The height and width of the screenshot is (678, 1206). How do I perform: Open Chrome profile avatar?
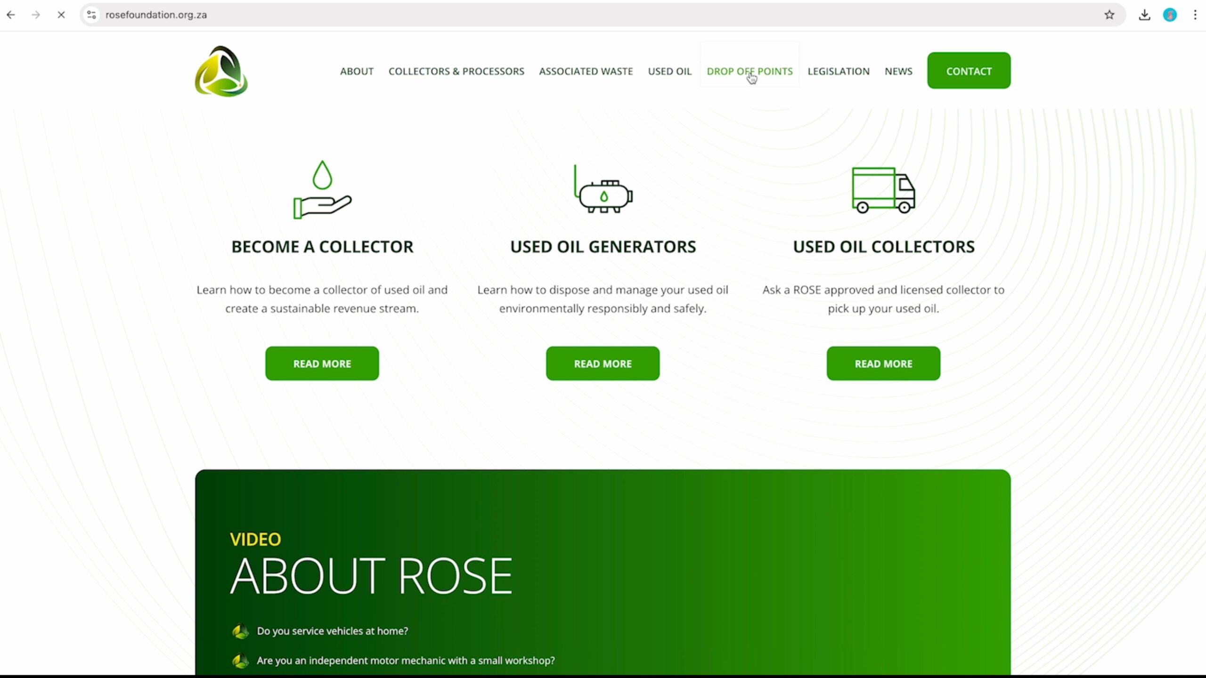[1170, 15]
